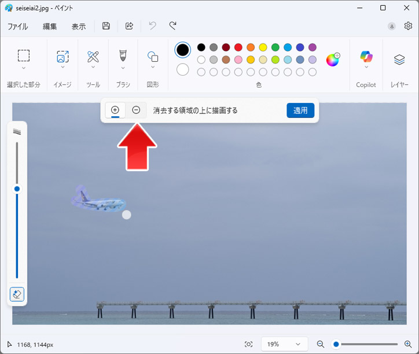
Task: Open the Settings gear icon
Action: pos(408,26)
